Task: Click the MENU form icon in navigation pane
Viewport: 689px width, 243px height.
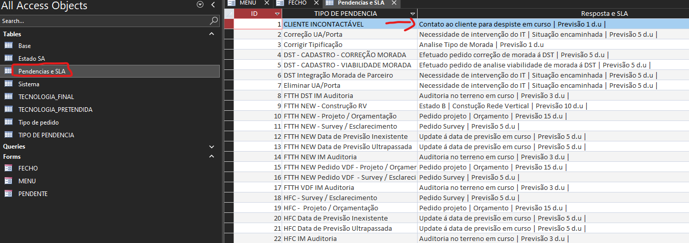Action: tap(8, 181)
